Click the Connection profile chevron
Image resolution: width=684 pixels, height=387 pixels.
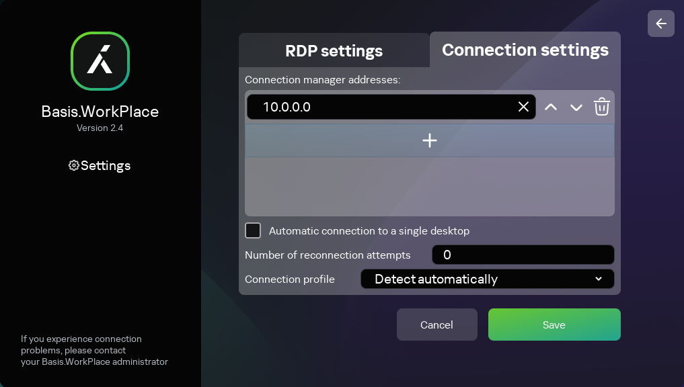pos(598,278)
